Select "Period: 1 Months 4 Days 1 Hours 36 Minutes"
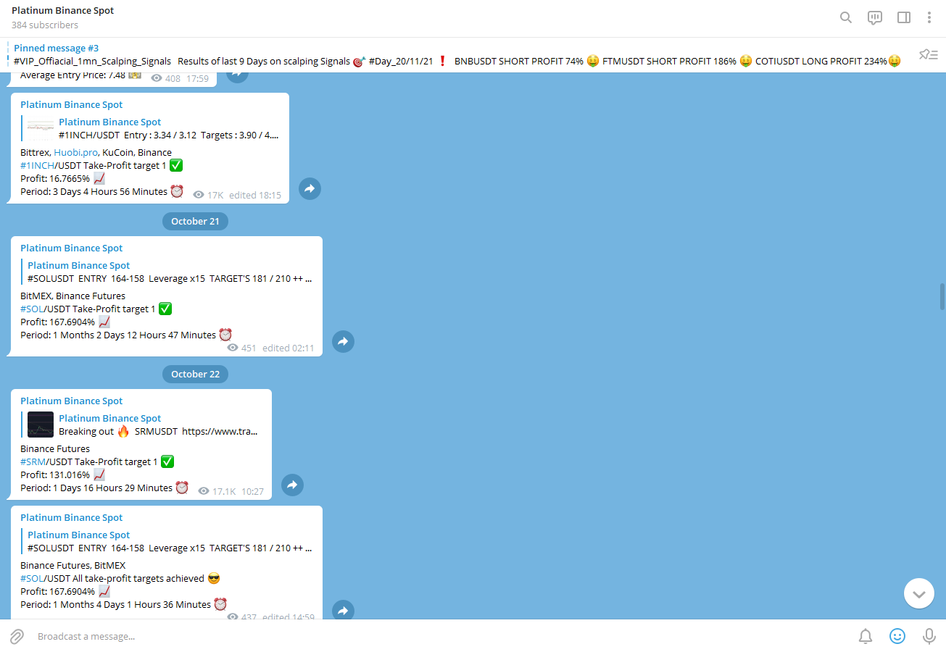The width and height of the screenshot is (946, 652). [115, 604]
